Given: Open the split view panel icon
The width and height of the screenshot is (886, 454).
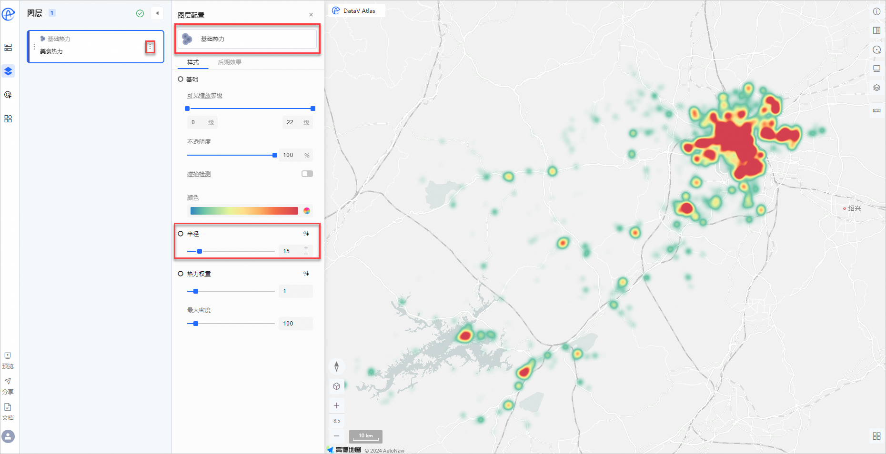Looking at the screenshot, I should click(x=876, y=30).
